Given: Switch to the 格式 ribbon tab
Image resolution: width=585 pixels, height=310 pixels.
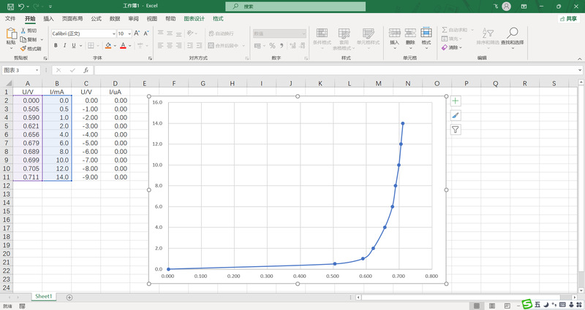Looking at the screenshot, I should (218, 19).
